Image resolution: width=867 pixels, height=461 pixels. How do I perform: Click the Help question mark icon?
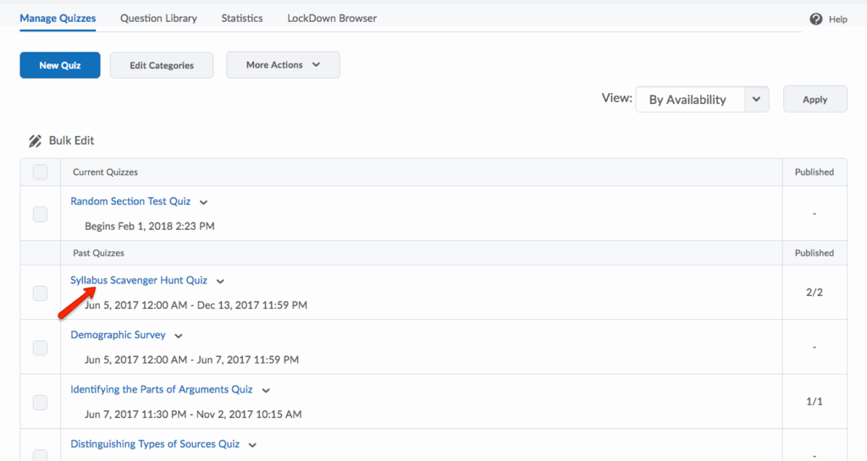pyautogui.click(x=816, y=19)
